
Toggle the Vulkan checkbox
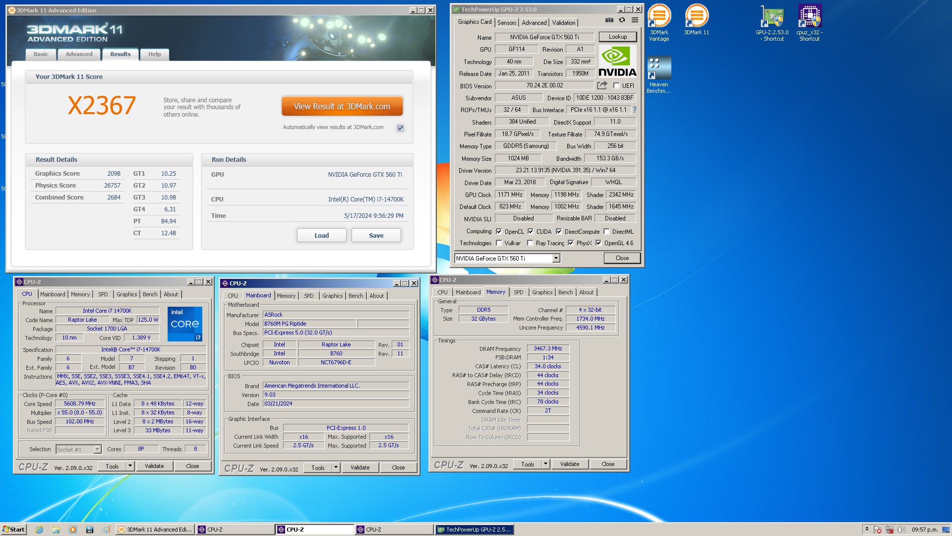pos(499,243)
